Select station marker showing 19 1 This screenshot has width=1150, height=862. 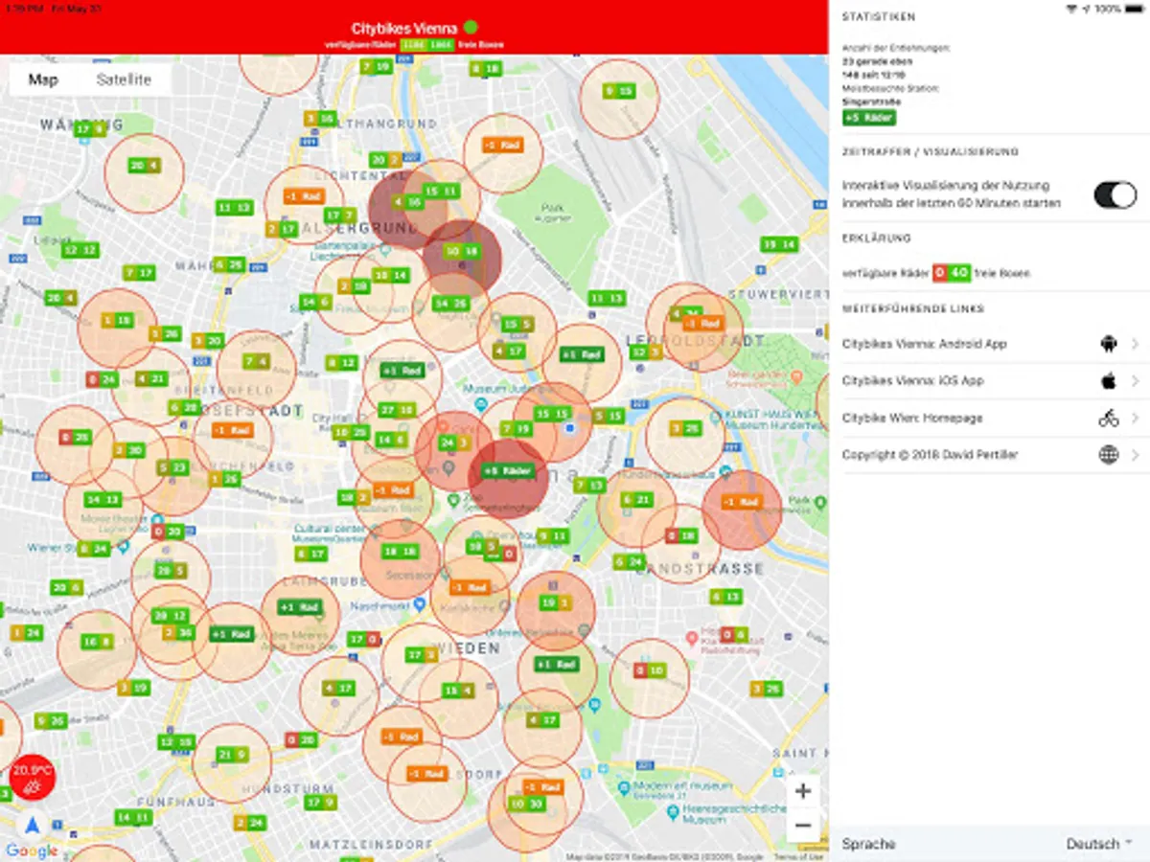click(x=555, y=602)
